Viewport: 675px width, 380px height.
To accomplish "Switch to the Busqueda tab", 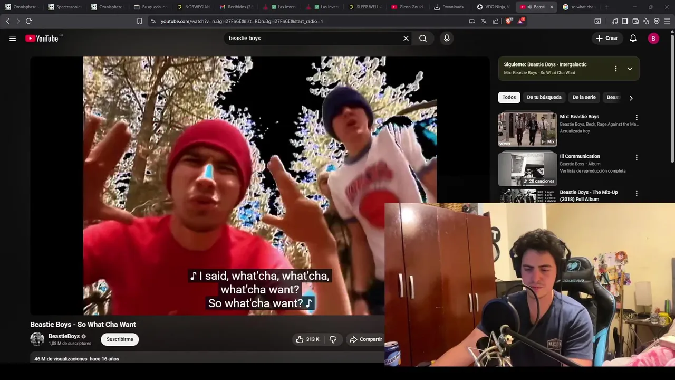I will pyautogui.click(x=151, y=7).
